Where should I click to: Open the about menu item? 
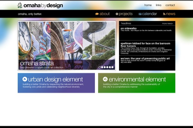point(104,14)
